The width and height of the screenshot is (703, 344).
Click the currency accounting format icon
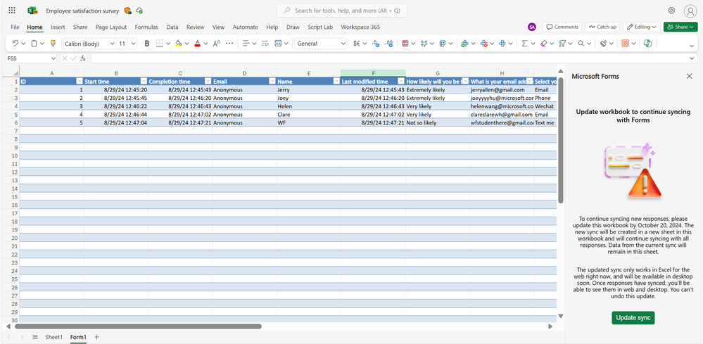pyautogui.click(x=357, y=44)
